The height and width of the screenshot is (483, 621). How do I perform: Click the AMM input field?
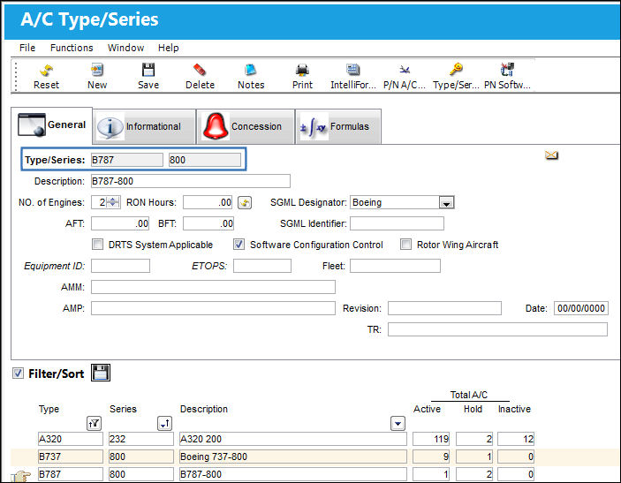pyautogui.click(x=213, y=287)
